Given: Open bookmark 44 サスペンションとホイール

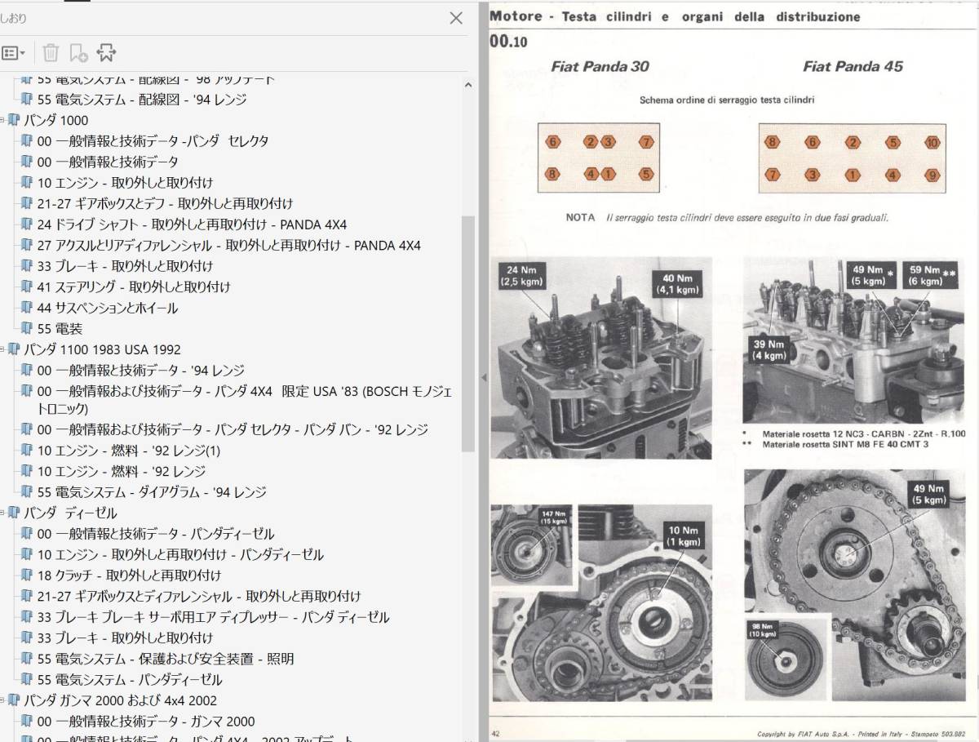Looking at the screenshot, I should point(107,308).
